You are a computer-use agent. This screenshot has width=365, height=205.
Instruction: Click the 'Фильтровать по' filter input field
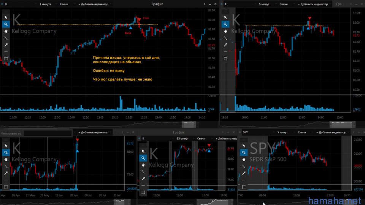coord(48,133)
